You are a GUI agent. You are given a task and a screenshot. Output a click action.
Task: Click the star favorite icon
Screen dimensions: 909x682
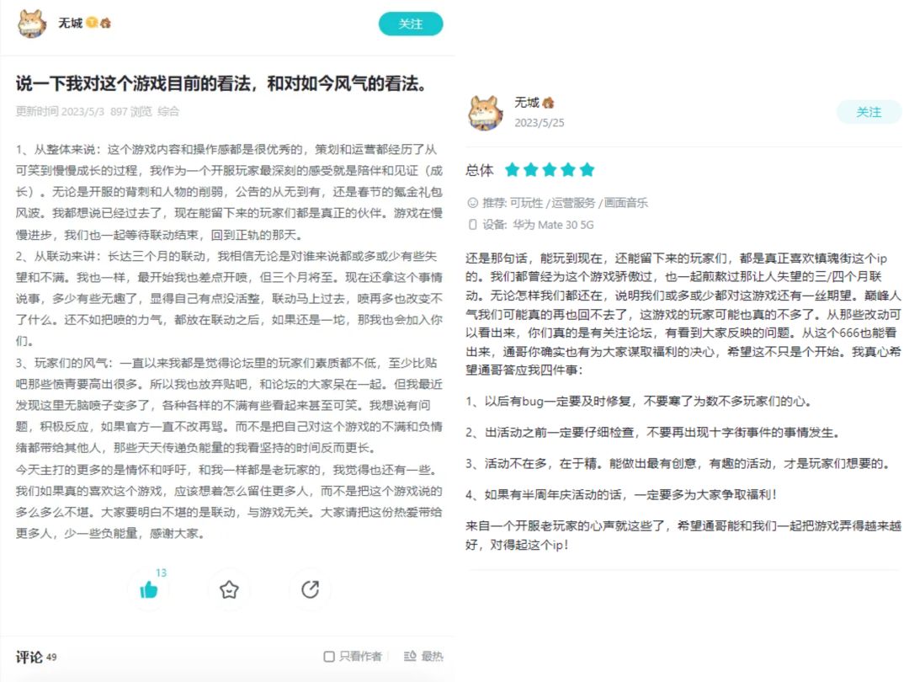[x=229, y=589]
